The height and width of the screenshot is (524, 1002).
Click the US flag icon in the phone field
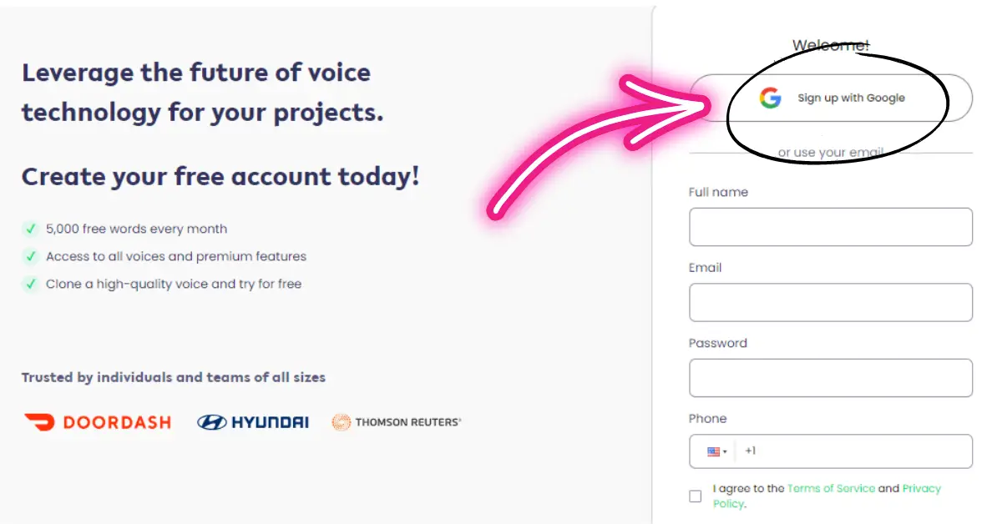(x=715, y=451)
